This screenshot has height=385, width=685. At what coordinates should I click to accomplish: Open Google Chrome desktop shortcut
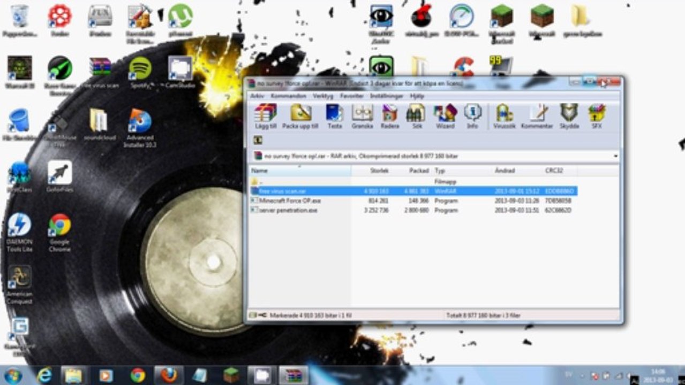(x=59, y=233)
